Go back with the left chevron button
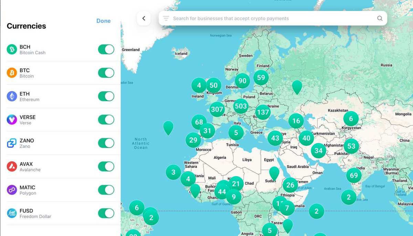Image resolution: width=413 pixels, height=236 pixels. [x=144, y=19]
